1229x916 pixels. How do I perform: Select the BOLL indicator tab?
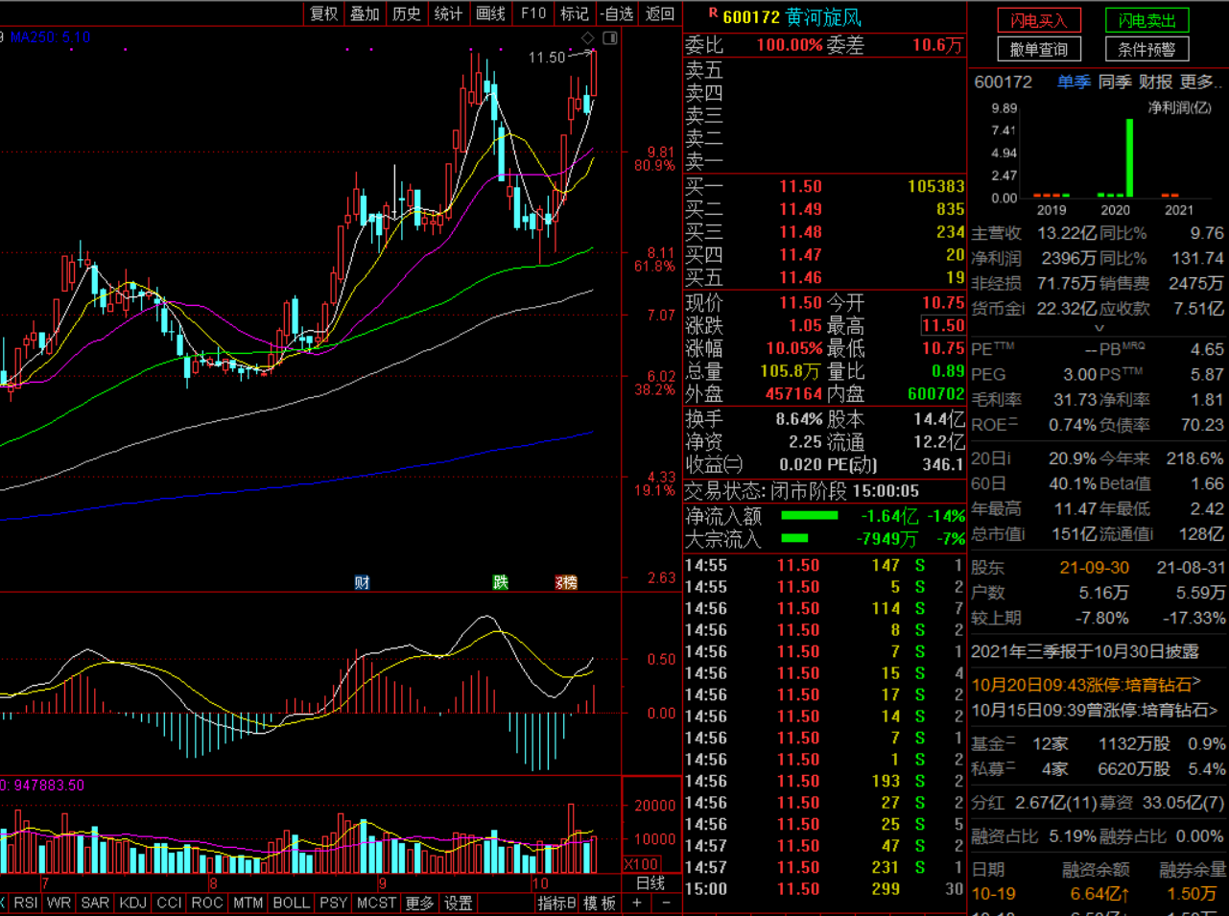[x=291, y=904]
